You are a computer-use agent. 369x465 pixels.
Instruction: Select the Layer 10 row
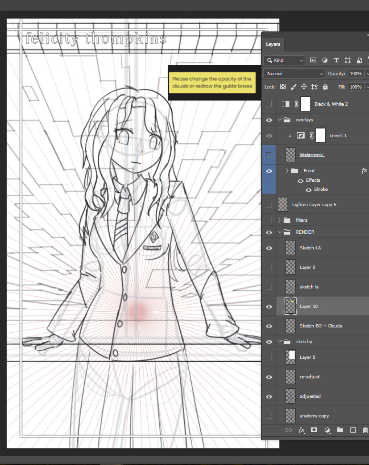322,306
